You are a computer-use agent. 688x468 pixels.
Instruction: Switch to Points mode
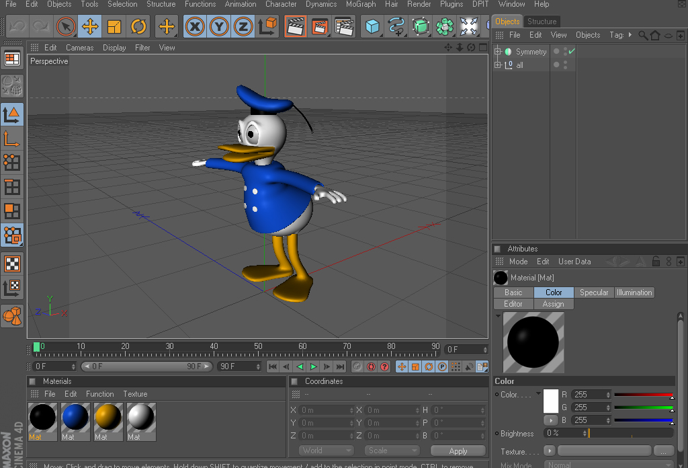12,163
